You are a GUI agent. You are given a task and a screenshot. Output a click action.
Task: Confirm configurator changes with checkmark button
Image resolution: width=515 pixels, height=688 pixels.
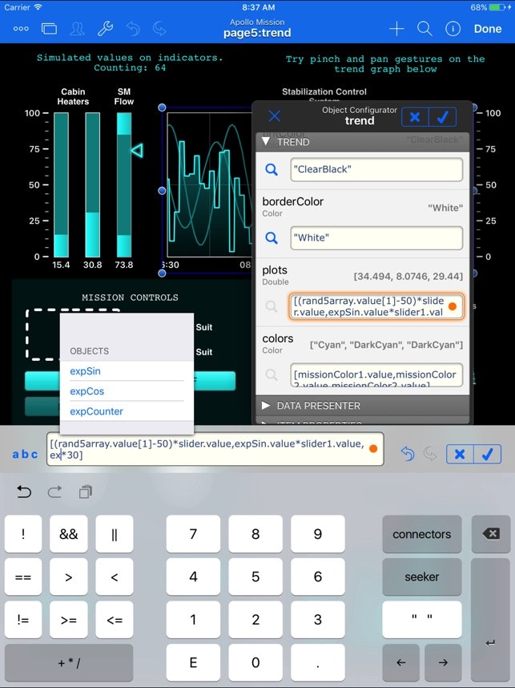click(443, 117)
